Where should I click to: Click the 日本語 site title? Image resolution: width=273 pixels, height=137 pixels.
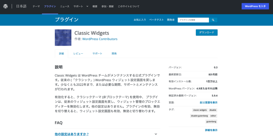(x=21, y=6)
